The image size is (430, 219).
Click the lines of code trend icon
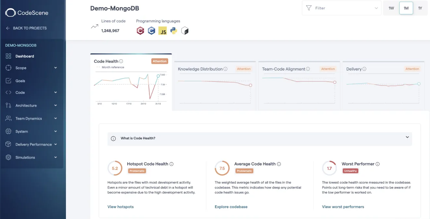[x=95, y=27]
